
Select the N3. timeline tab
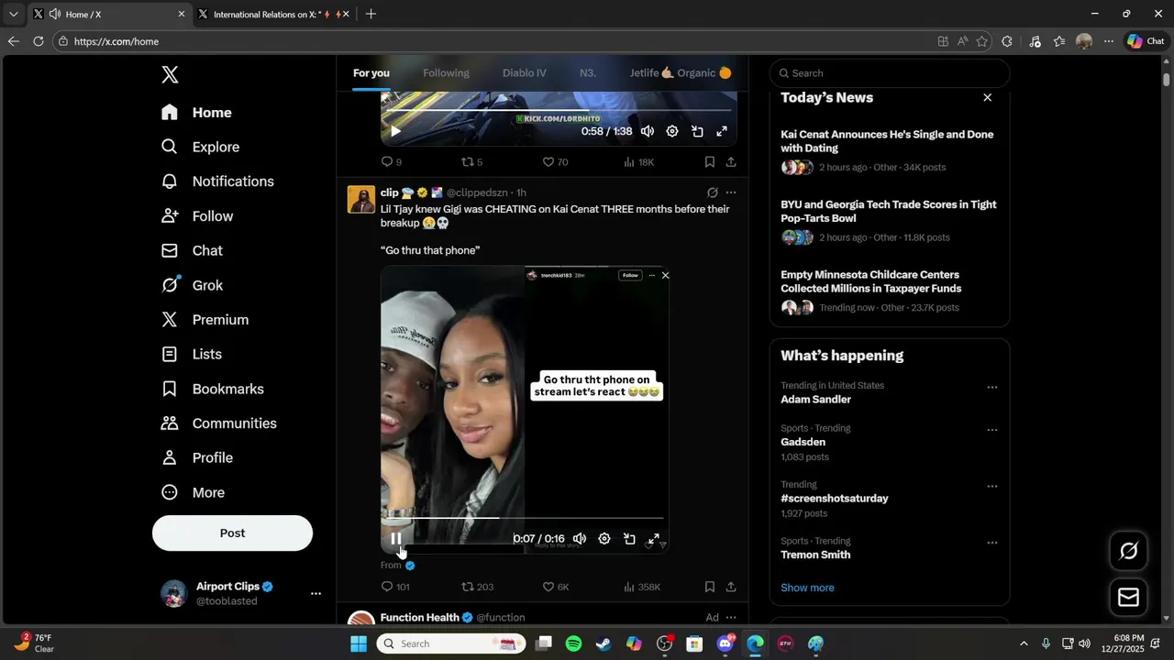tap(588, 73)
